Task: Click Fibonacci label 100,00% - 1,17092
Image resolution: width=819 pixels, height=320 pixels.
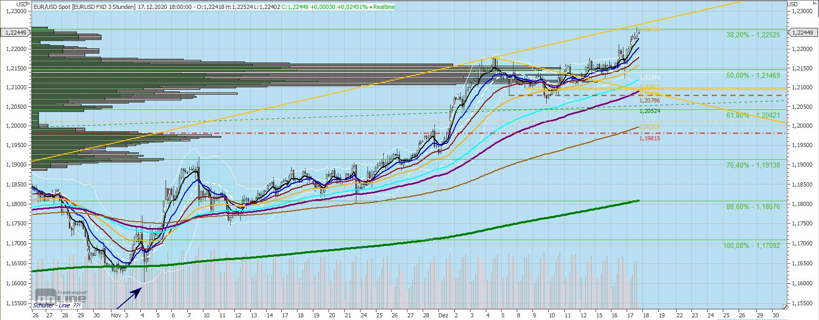Action: click(752, 245)
